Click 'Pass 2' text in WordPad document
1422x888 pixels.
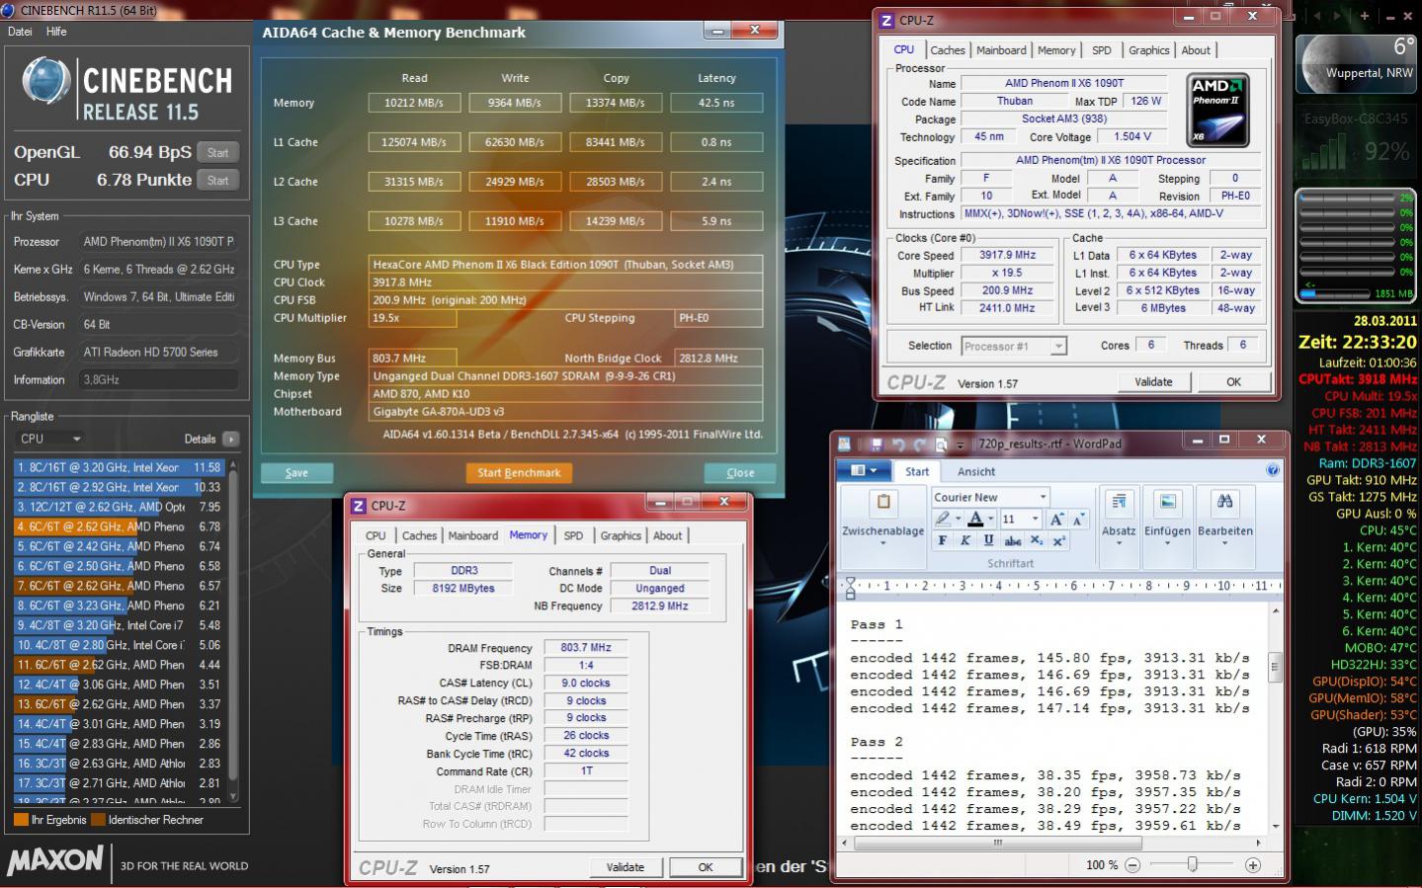coord(877,742)
